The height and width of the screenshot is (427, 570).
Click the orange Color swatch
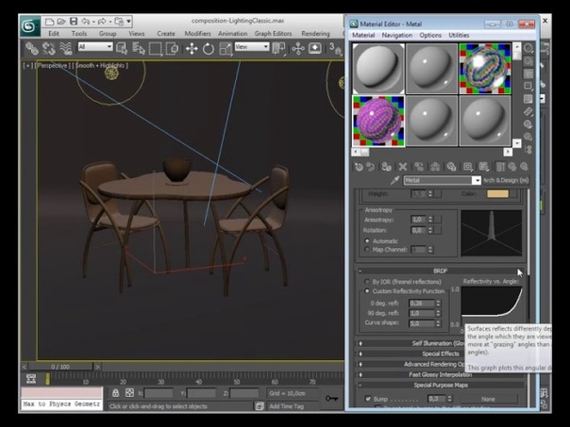(497, 194)
